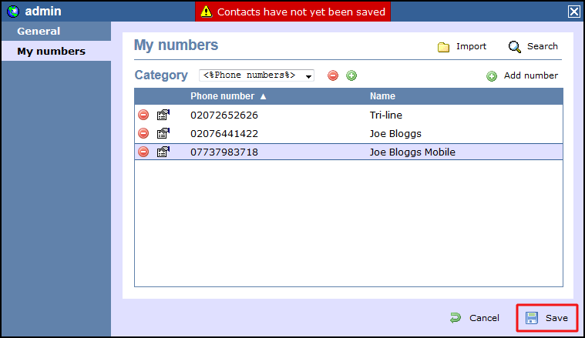The height and width of the screenshot is (338, 585).
Task: Click the Search label
Action: tap(543, 46)
